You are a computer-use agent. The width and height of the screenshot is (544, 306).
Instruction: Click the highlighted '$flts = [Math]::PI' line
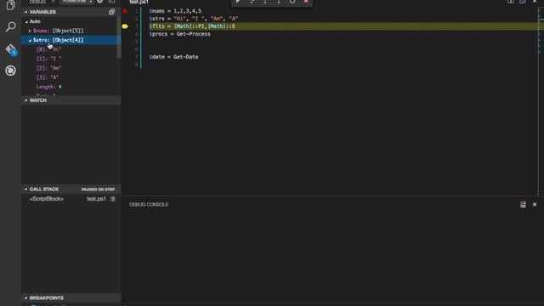point(192,26)
